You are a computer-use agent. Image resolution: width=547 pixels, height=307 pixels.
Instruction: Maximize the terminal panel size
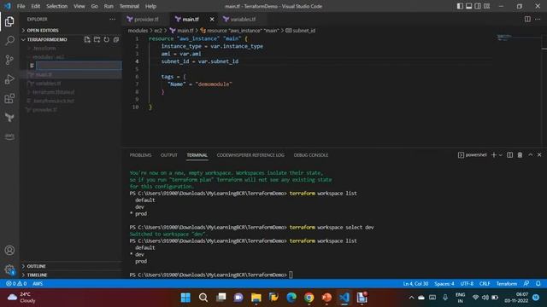point(530,155)
